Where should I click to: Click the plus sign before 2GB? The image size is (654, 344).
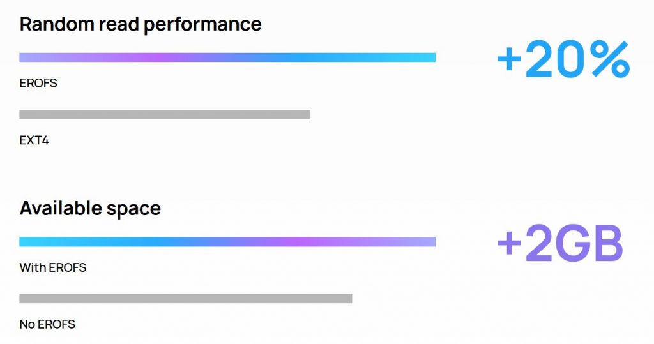(x=509, y=244)
